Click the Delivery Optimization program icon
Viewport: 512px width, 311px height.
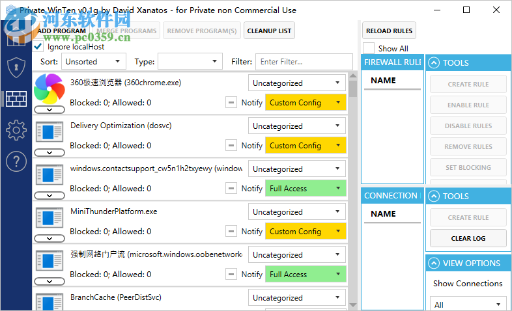(x=50, y=131)
